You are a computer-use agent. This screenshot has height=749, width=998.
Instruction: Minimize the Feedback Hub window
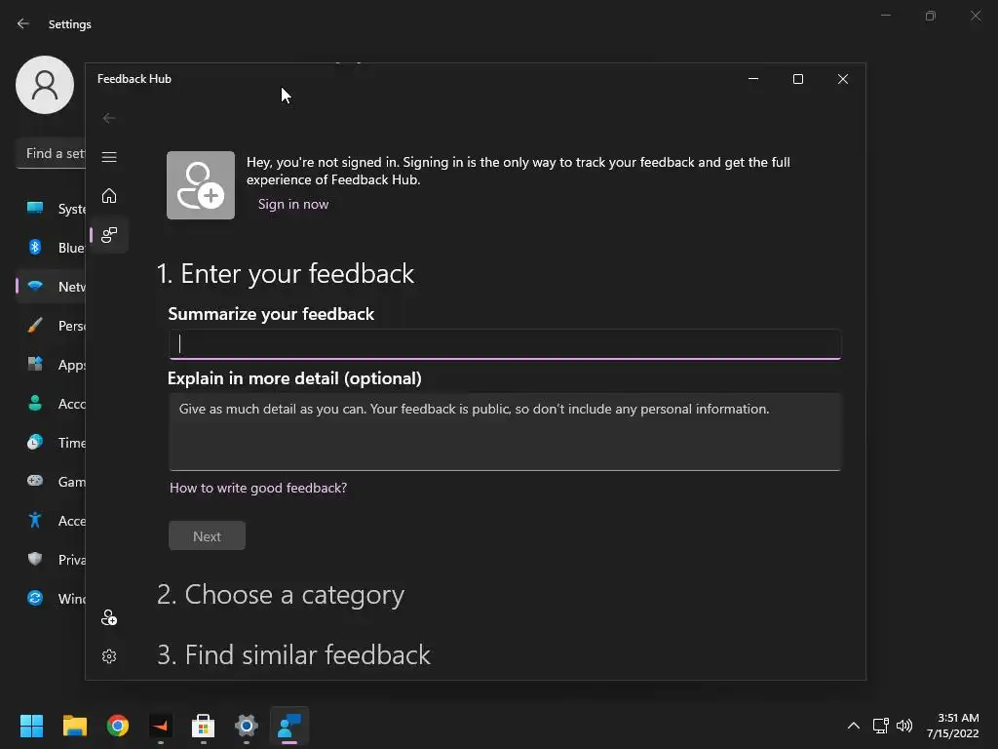(753, 79)
